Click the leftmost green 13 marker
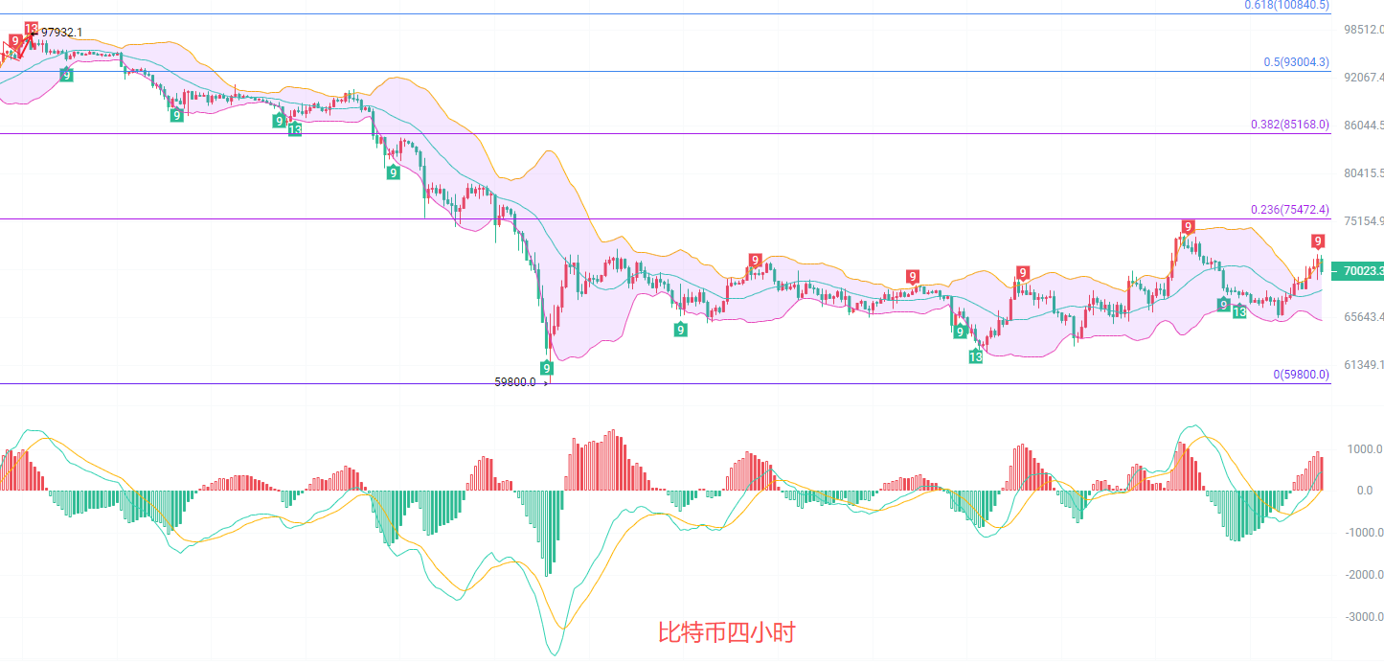 (294, 128)
